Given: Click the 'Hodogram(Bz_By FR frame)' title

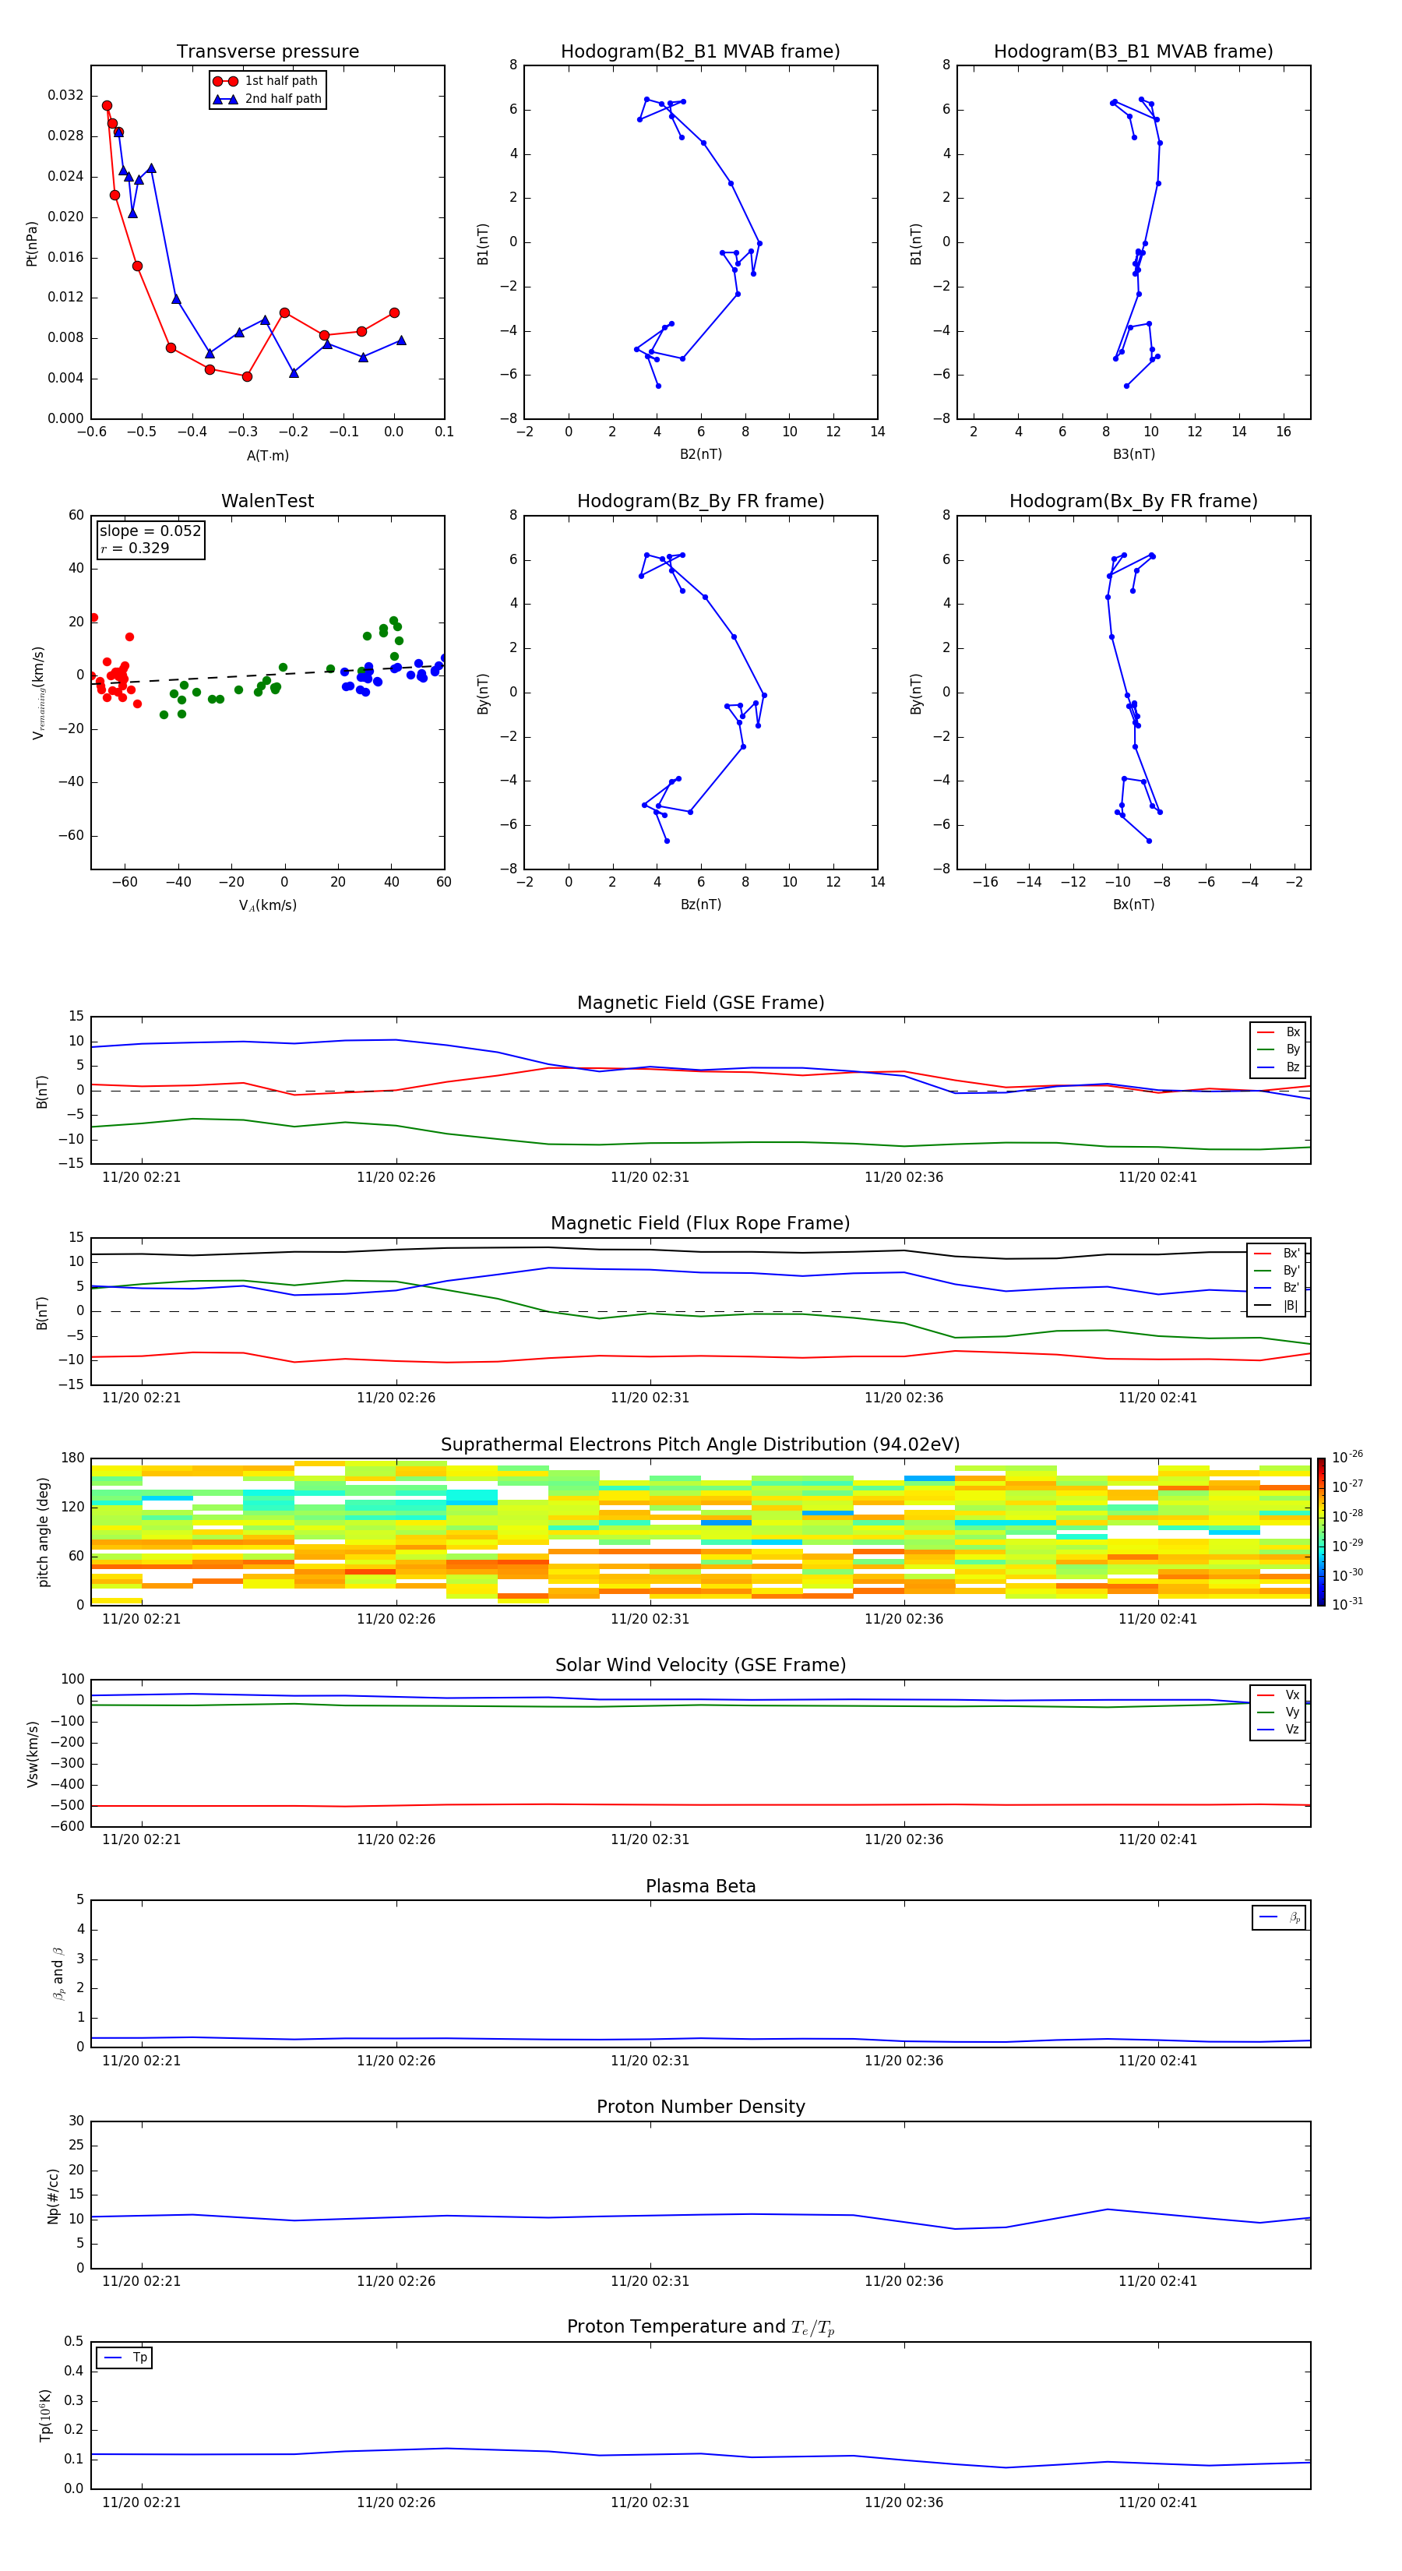Looking at the screenshot, I should [700, 501].
